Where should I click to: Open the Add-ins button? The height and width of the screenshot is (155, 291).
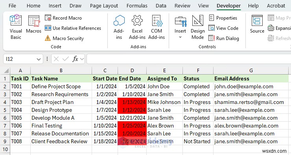pos(119,27)
